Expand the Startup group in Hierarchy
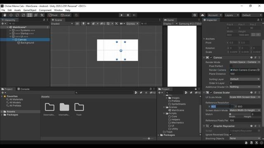 [x=10, y=34]
